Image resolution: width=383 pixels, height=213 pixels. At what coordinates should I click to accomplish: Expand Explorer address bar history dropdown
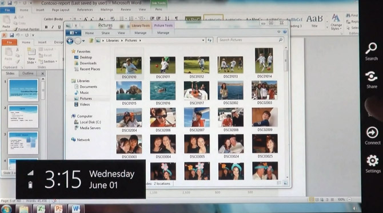point(203,40)
